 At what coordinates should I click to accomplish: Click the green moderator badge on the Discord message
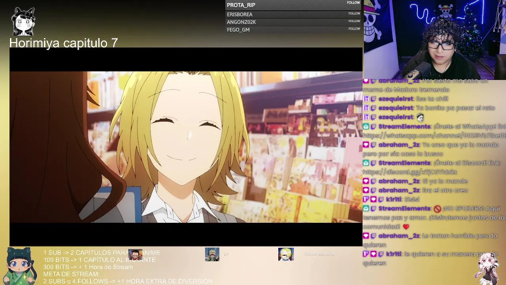pyautogui.click(x=366, y=163)
